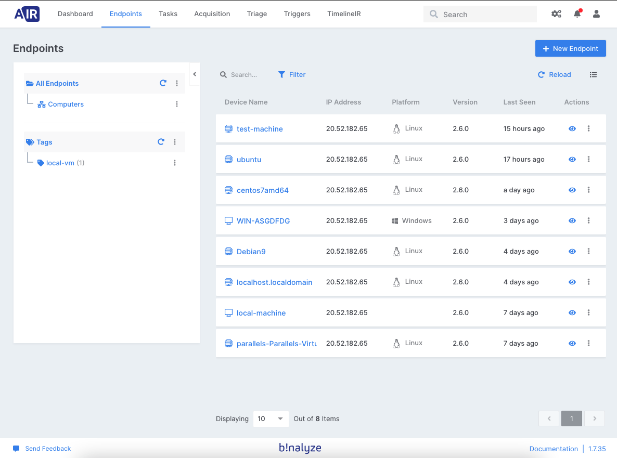Click the eye icon for Debian9
Viewport: 617px width, 458px height.
pos(572,252)
